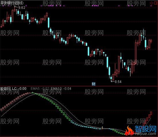Select the LC: -0.00 indicator value
Screen dimensions: 158x137
pyautogui.click(x=19, y=89)
